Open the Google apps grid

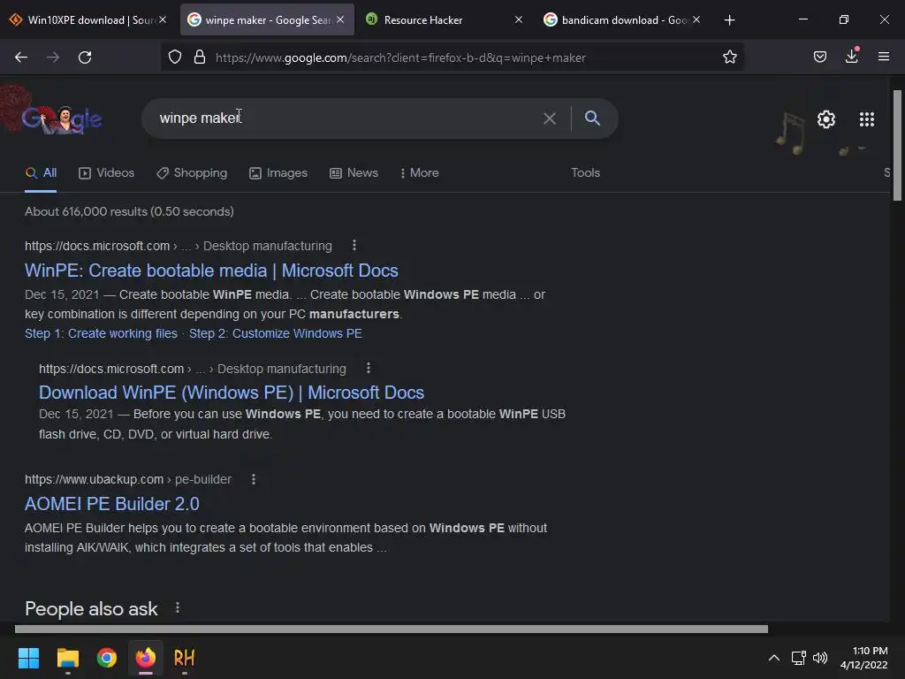coord(866,119)
